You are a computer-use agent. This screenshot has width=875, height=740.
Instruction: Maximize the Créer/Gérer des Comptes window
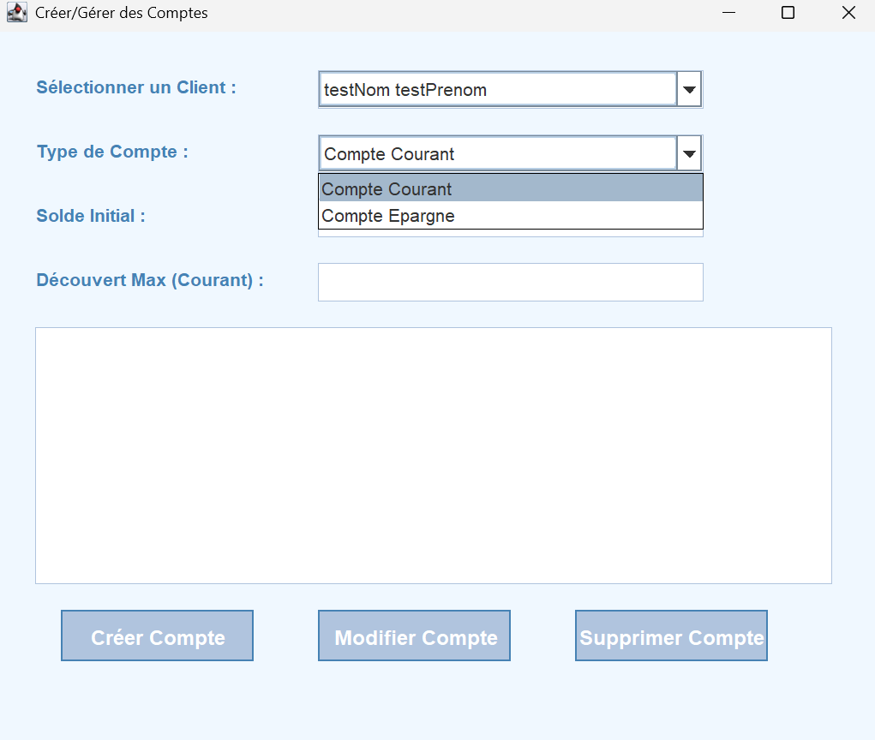click(x=788, y=13)
